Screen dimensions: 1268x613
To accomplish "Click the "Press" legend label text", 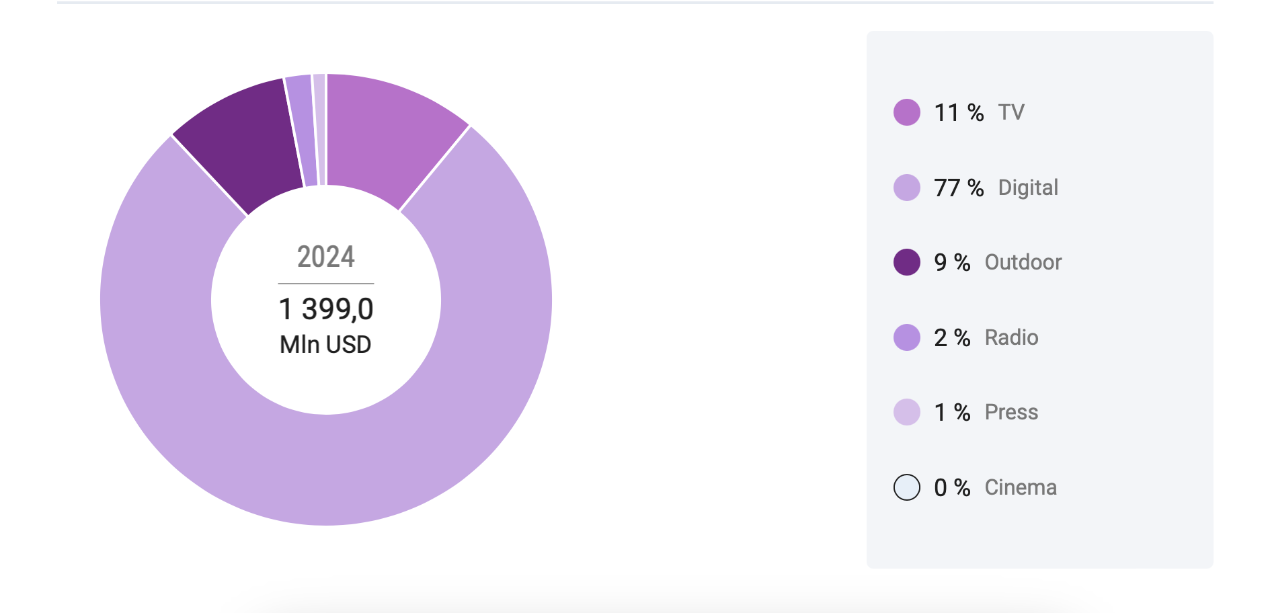I will click(x=1011, y=412).
